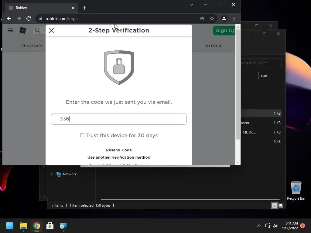Click the File Explorer search box
This screenshot has height=233, width=311.
tap(261, 63)
